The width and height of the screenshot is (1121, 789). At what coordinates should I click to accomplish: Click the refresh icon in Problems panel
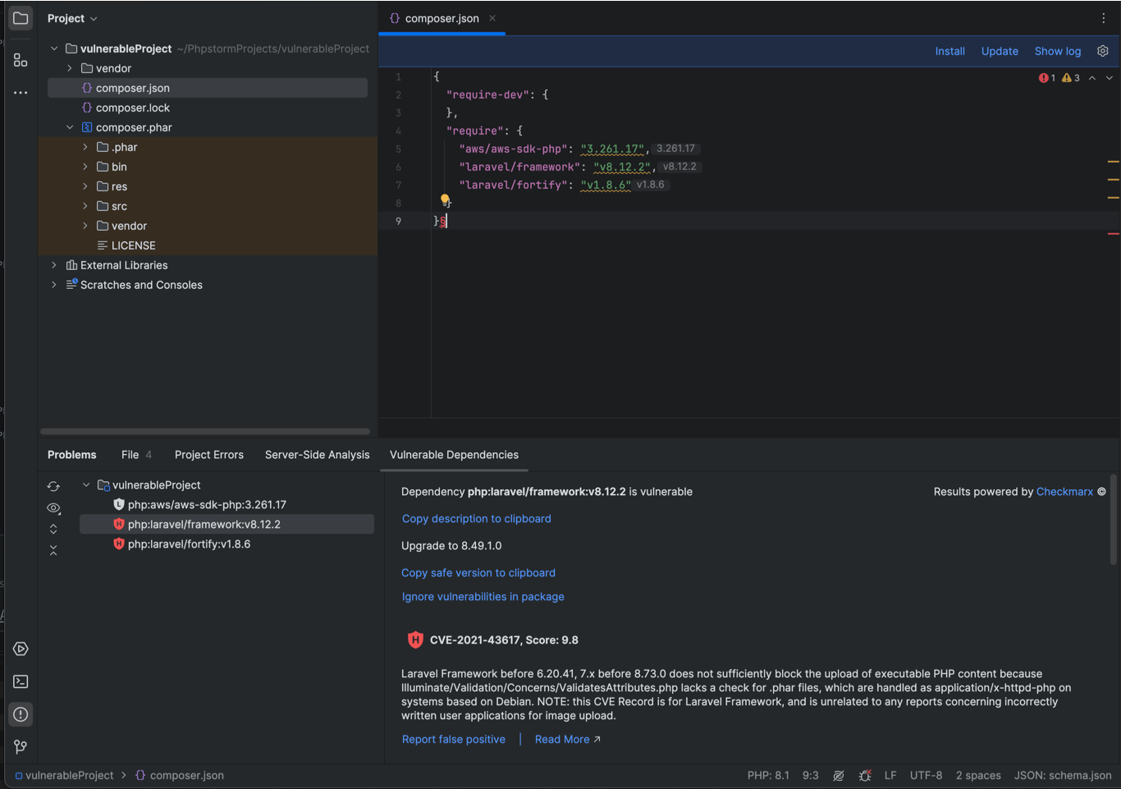tap(53, 486)
